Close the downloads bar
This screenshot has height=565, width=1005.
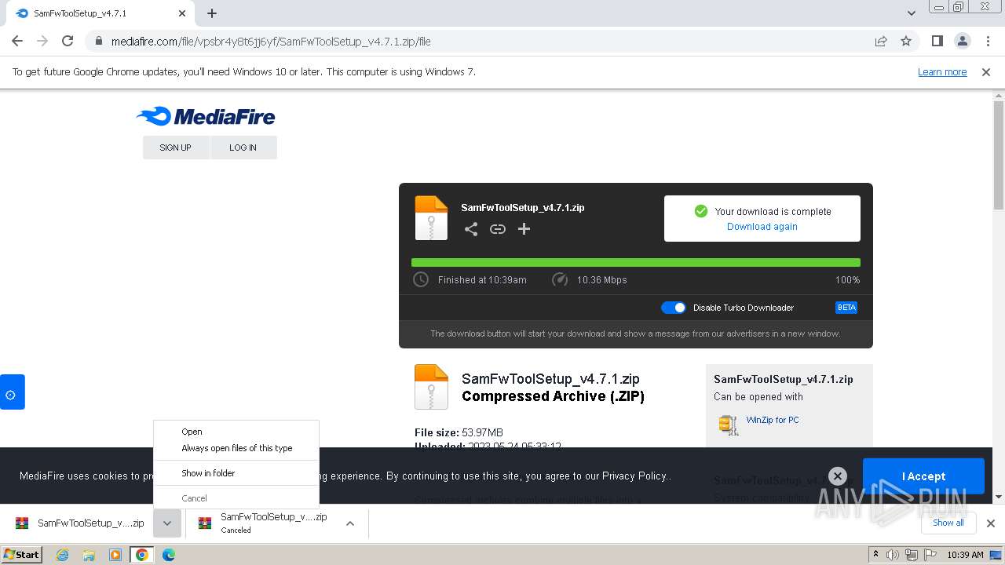[991, 523]
